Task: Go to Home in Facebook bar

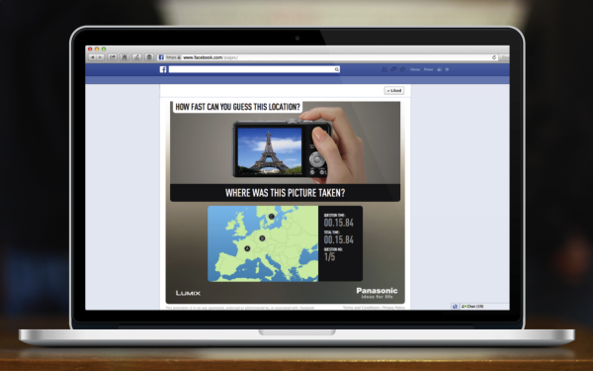Action: [415, 69]
